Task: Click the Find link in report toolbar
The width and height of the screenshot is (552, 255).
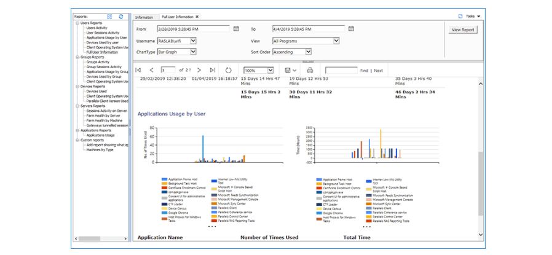Action: click(364, 71)
